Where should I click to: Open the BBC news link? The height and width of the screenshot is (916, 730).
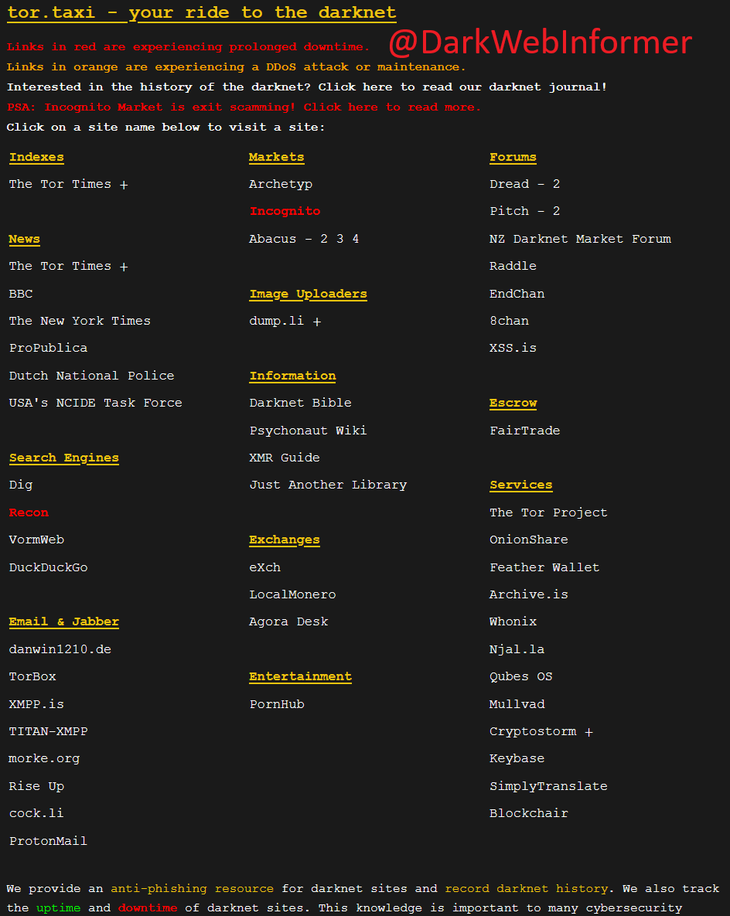20,293
